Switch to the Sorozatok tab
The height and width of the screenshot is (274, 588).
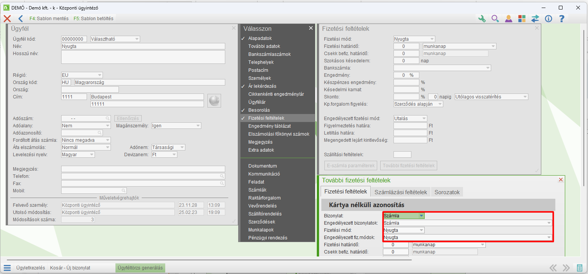coord(447,192)
